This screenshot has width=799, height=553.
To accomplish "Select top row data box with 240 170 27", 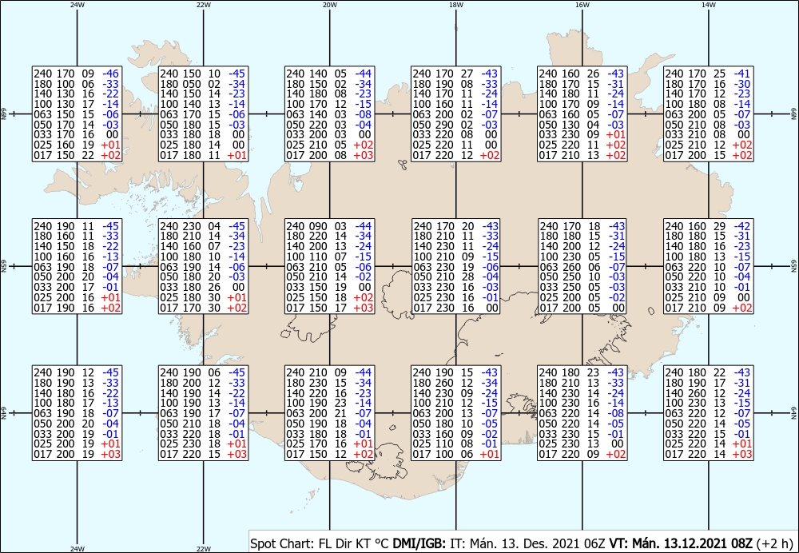I will pos(455,114).
